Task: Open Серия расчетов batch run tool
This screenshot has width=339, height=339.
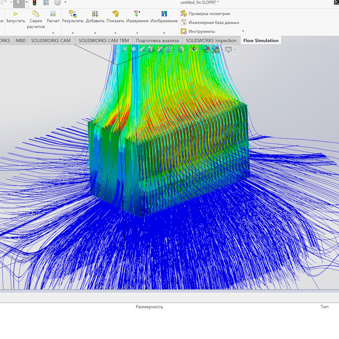Action: 36,14
